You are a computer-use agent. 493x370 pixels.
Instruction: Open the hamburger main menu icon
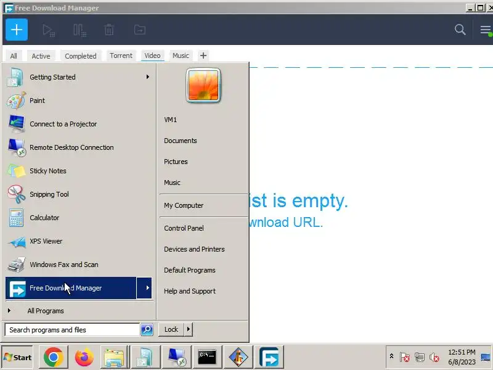[486, 30]
